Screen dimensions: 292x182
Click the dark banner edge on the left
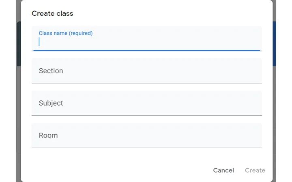(18, 44)
